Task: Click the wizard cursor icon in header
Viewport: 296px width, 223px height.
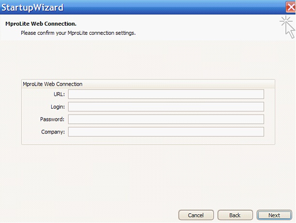Action: [287, 27]
